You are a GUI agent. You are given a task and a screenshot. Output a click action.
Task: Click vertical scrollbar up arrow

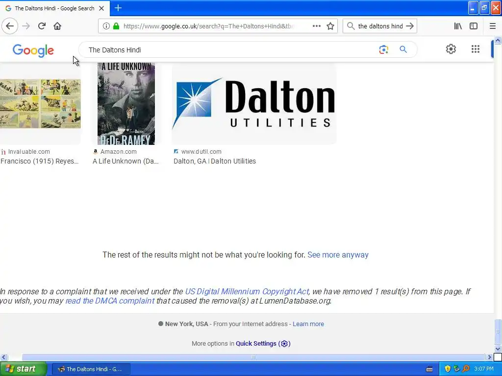click(498, 40)
